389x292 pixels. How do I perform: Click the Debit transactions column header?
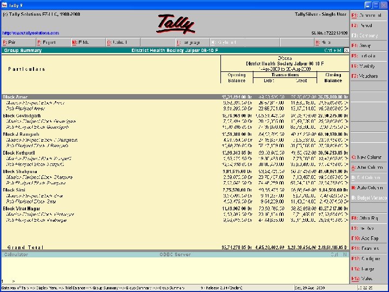click(x=269, y=81)
